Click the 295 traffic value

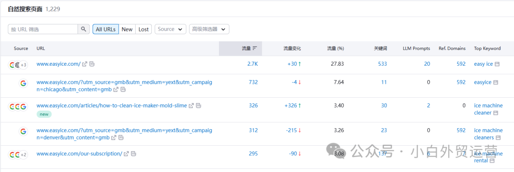point(253,153)
